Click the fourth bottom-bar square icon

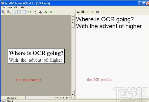[66, 98]
